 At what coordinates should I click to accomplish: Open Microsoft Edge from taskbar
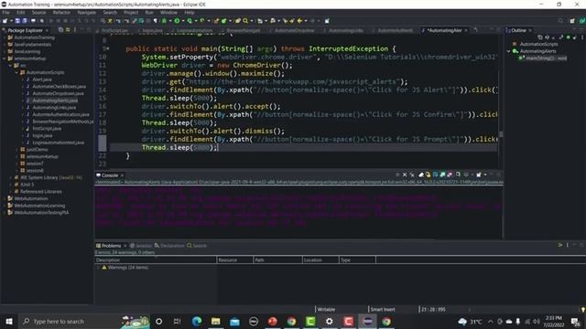[x=197, y=321]
